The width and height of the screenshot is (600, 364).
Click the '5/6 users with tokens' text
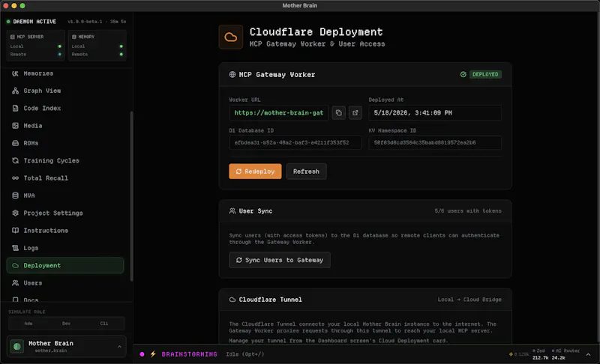click(x=467, y=211)
